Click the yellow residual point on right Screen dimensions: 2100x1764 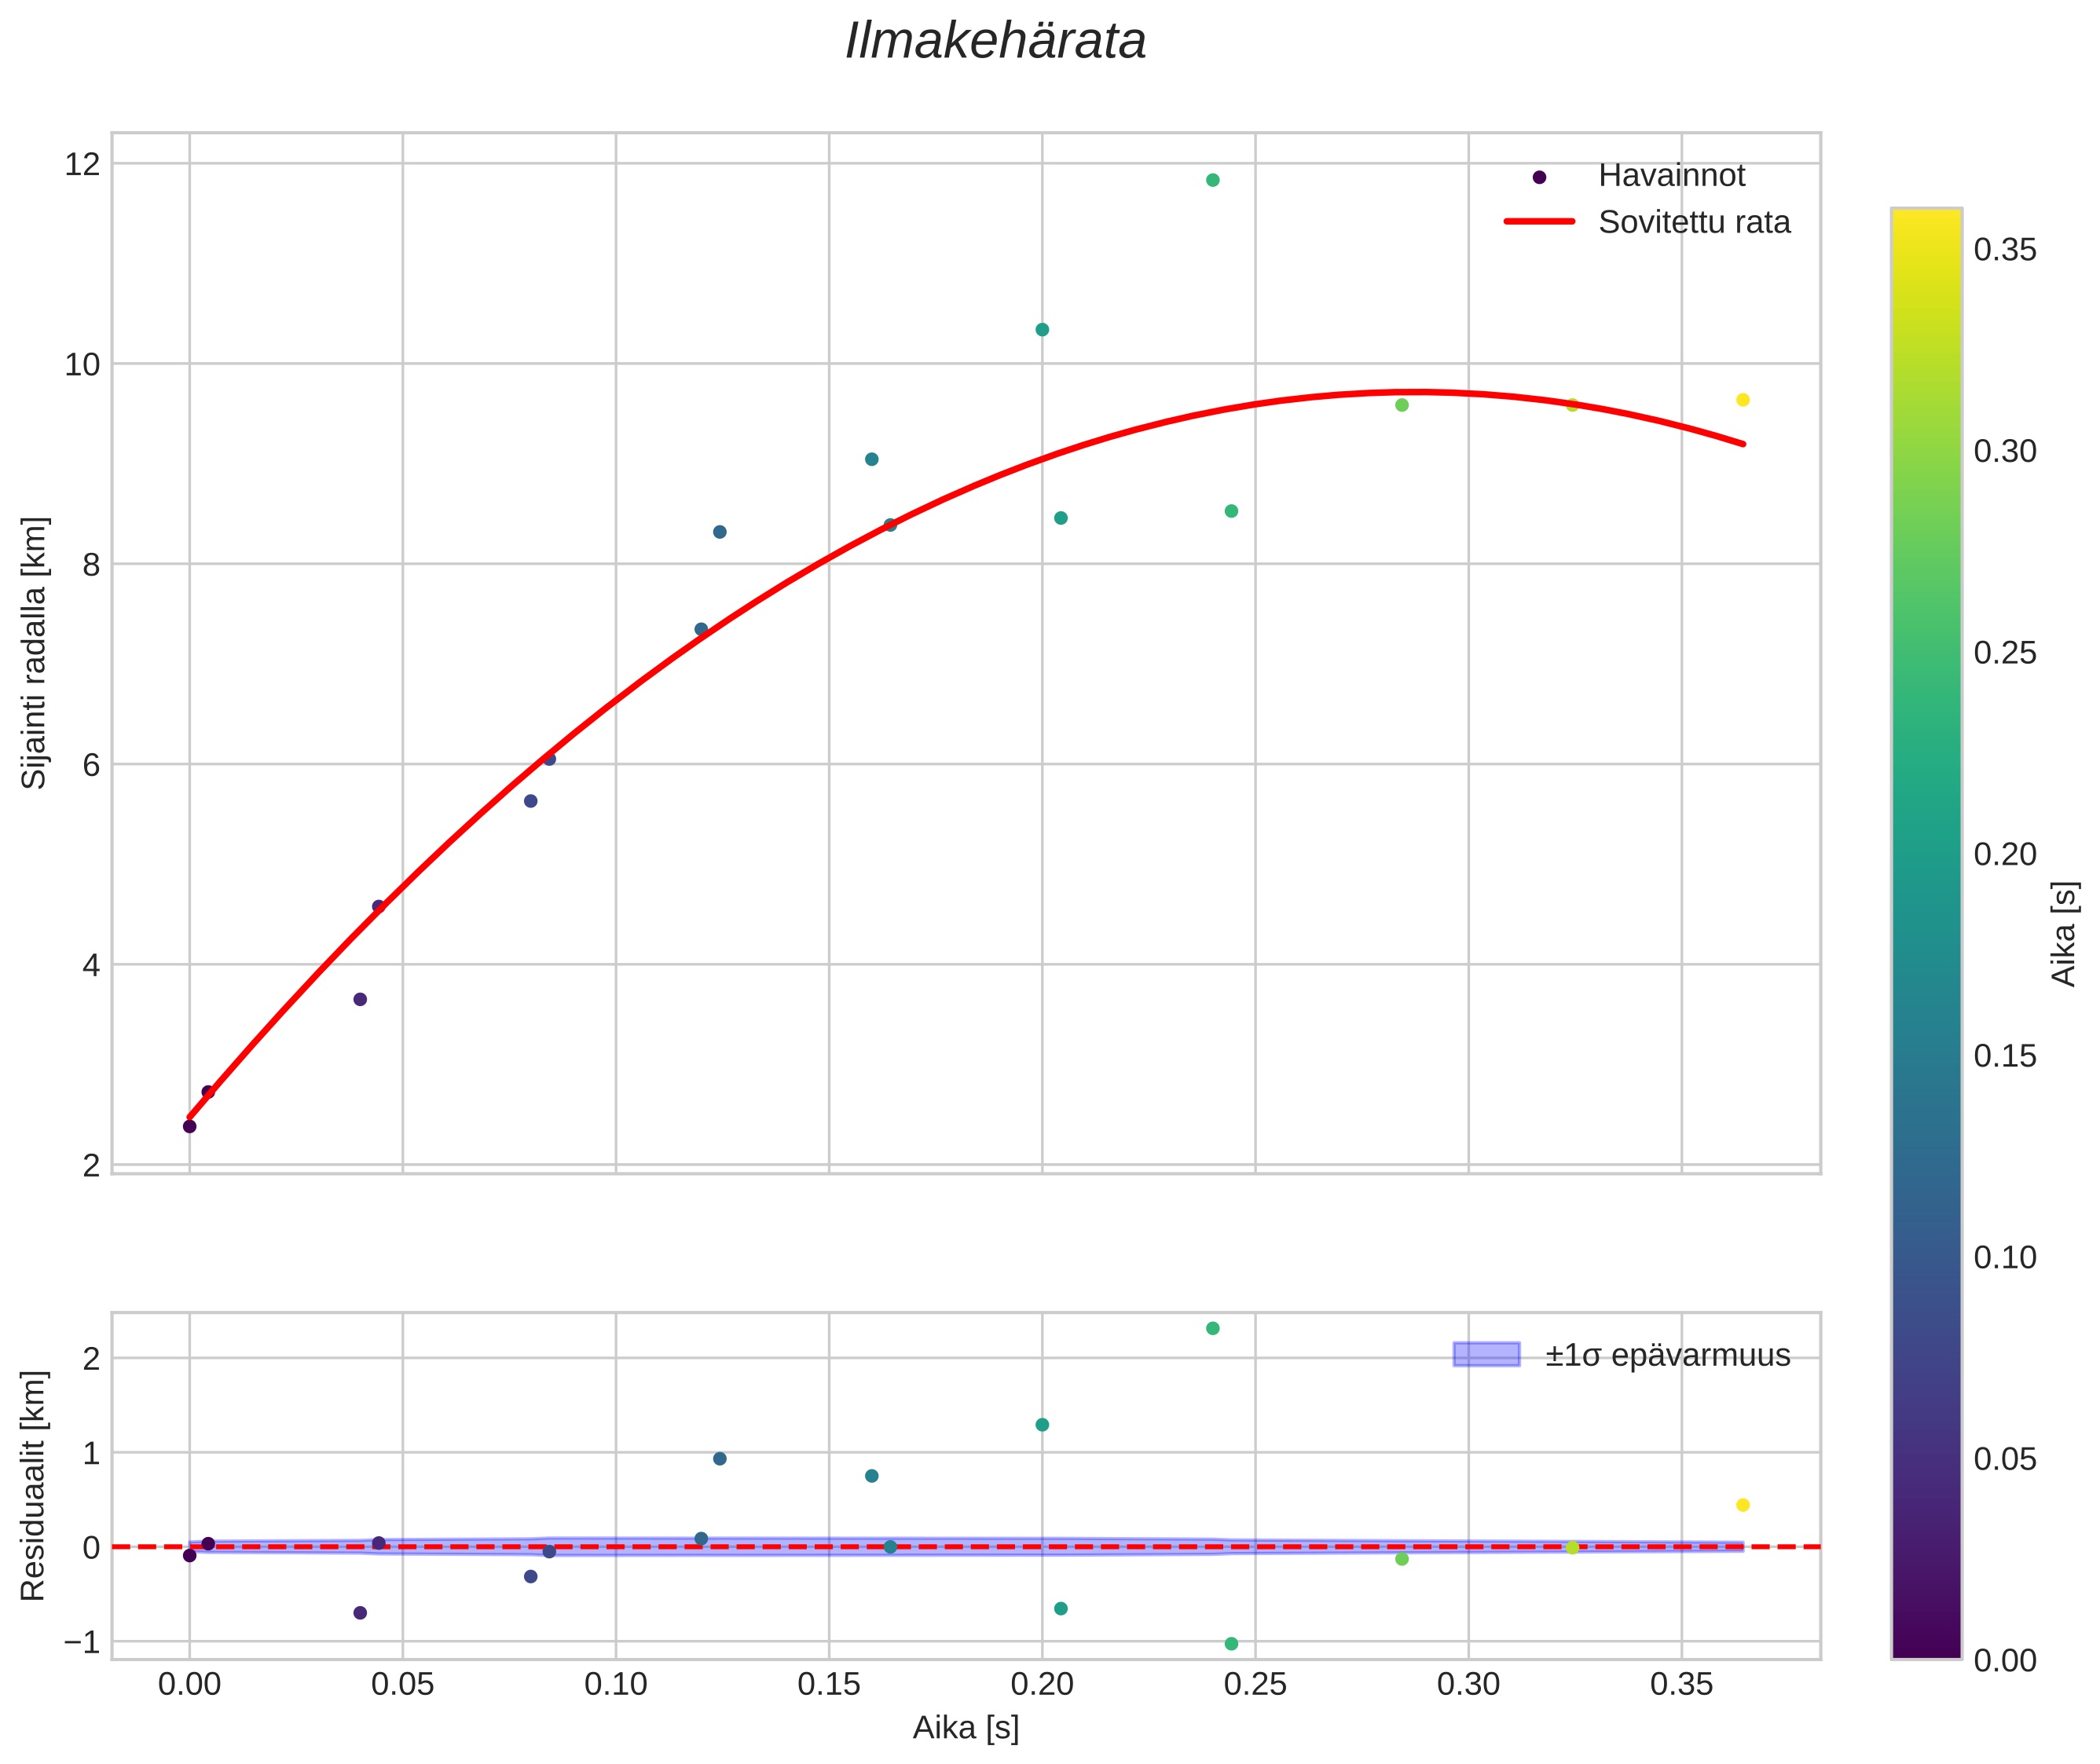[x=1743, y=1505]
